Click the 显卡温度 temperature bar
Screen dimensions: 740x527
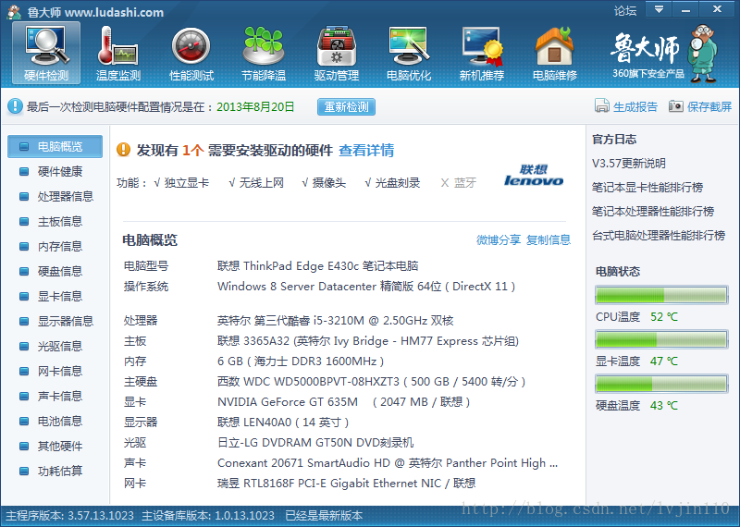661,339
